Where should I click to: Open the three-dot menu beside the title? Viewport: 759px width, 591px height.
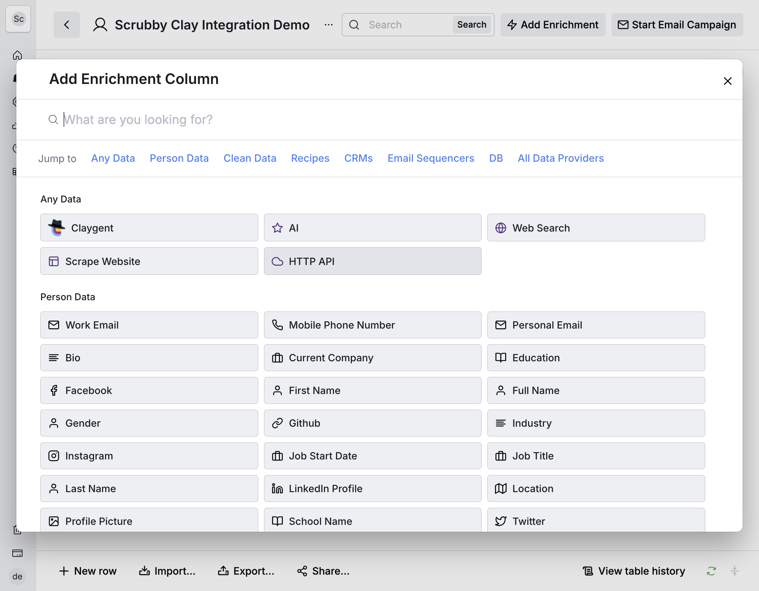tap(329, 25)
